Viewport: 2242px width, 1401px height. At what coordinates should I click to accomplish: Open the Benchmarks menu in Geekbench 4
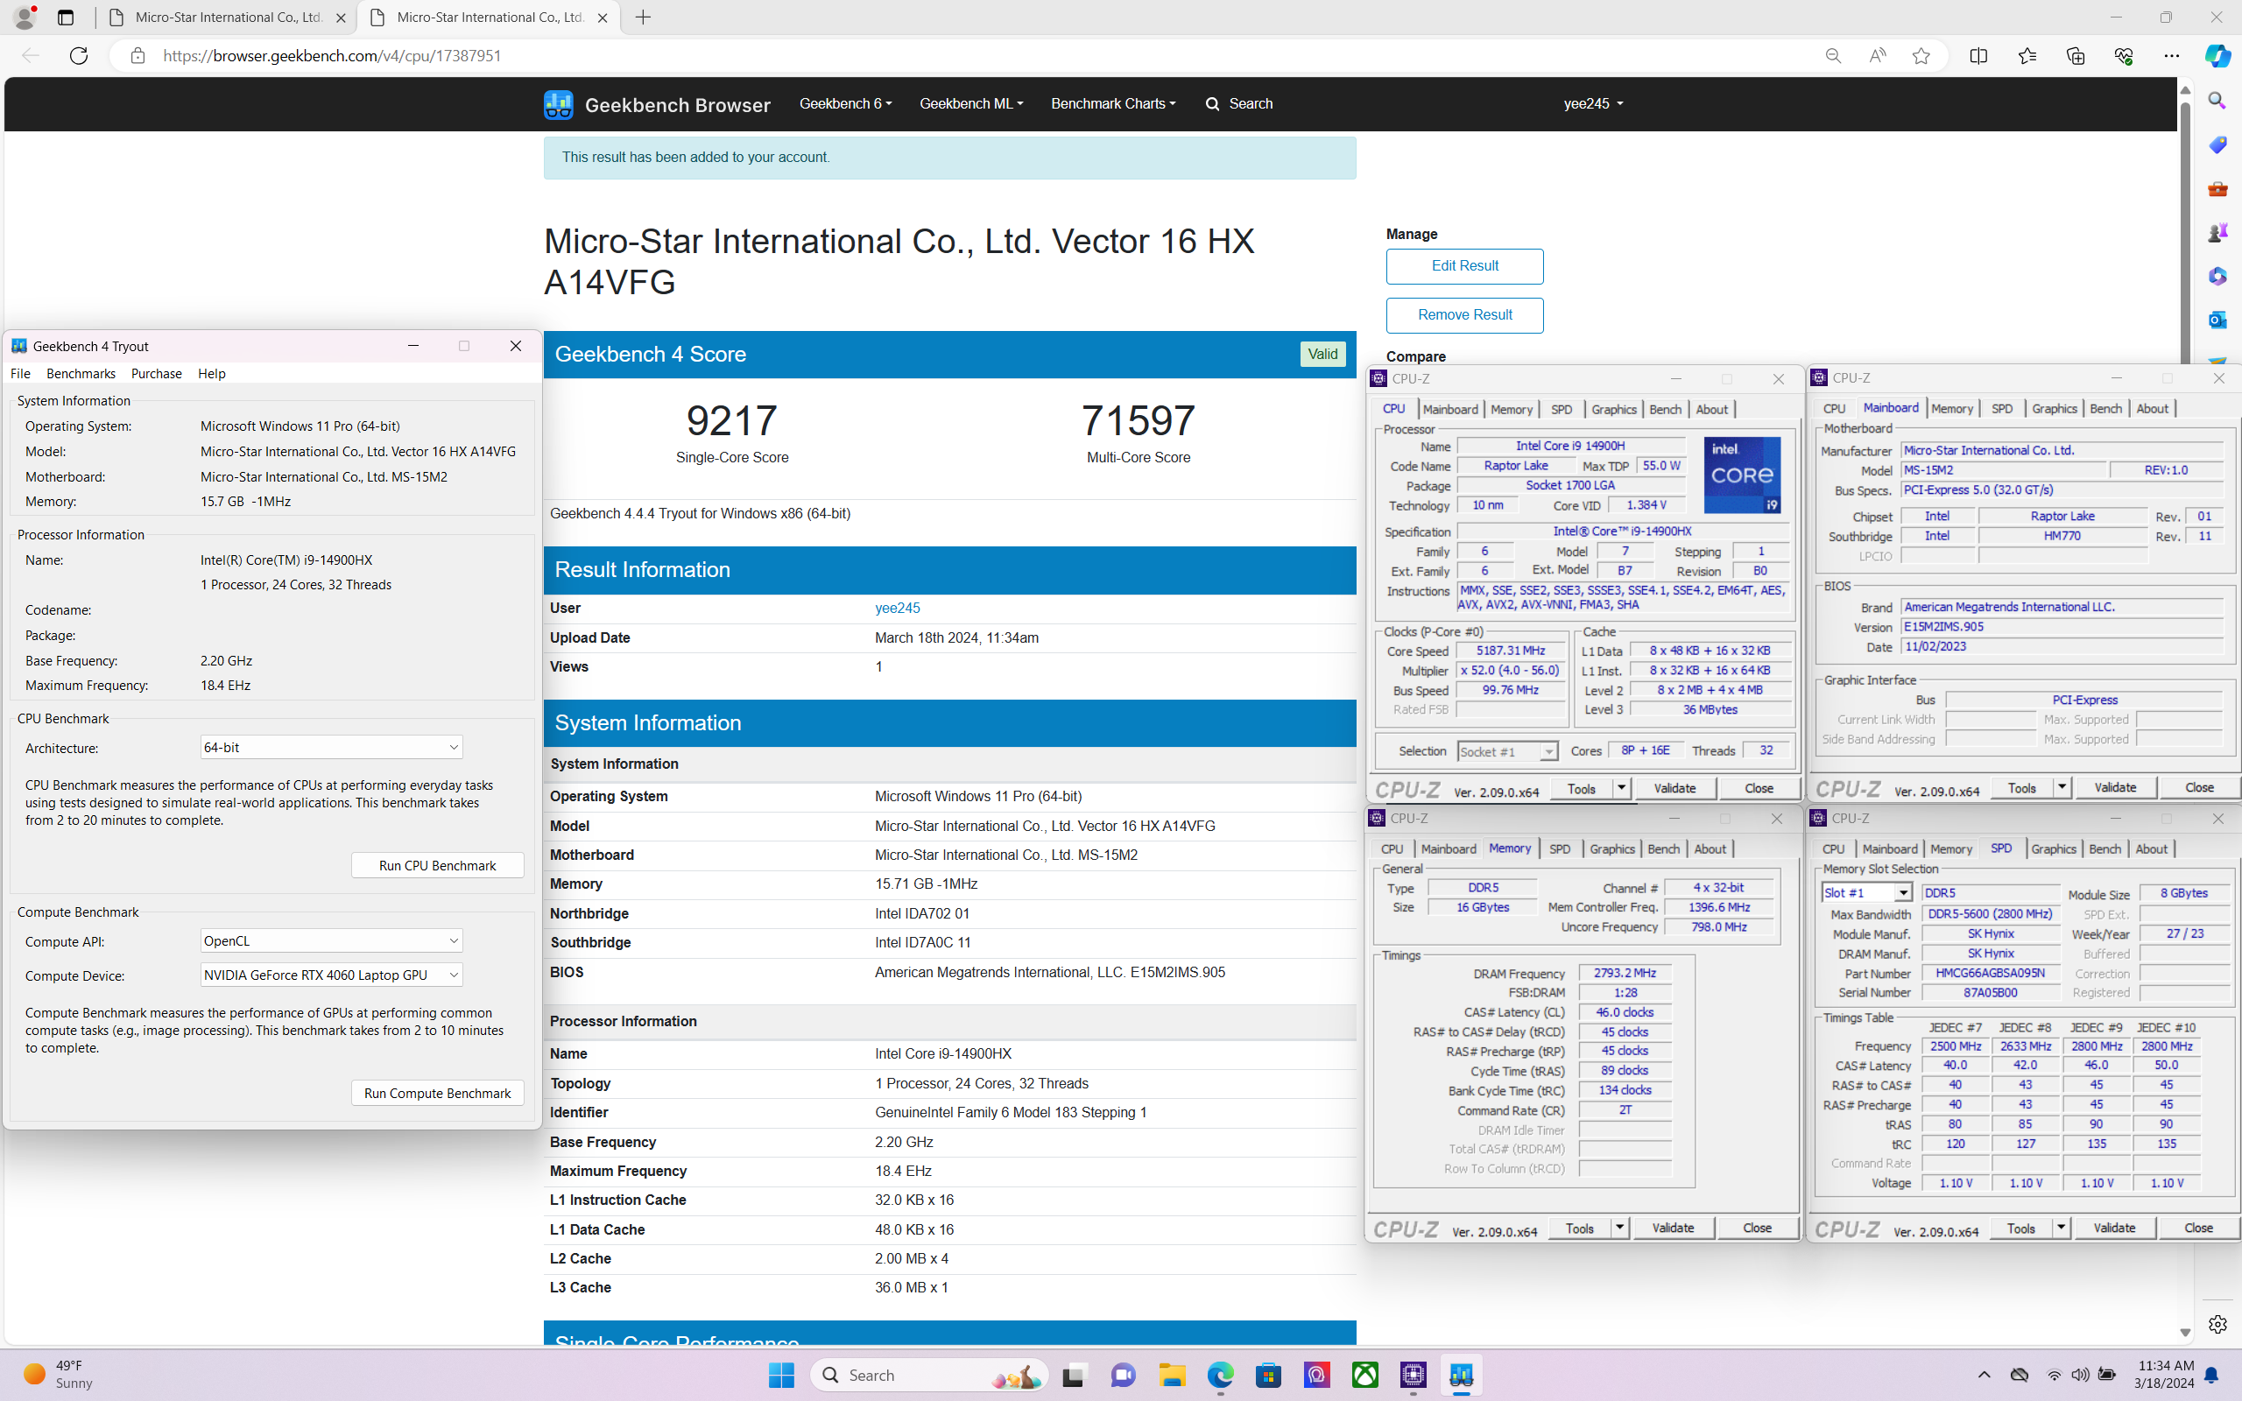tap(81, 373)
